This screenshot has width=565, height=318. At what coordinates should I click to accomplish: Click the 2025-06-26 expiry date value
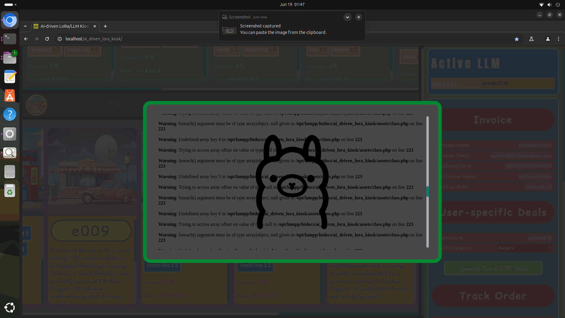pyautogui.click(x=538, y=187)
